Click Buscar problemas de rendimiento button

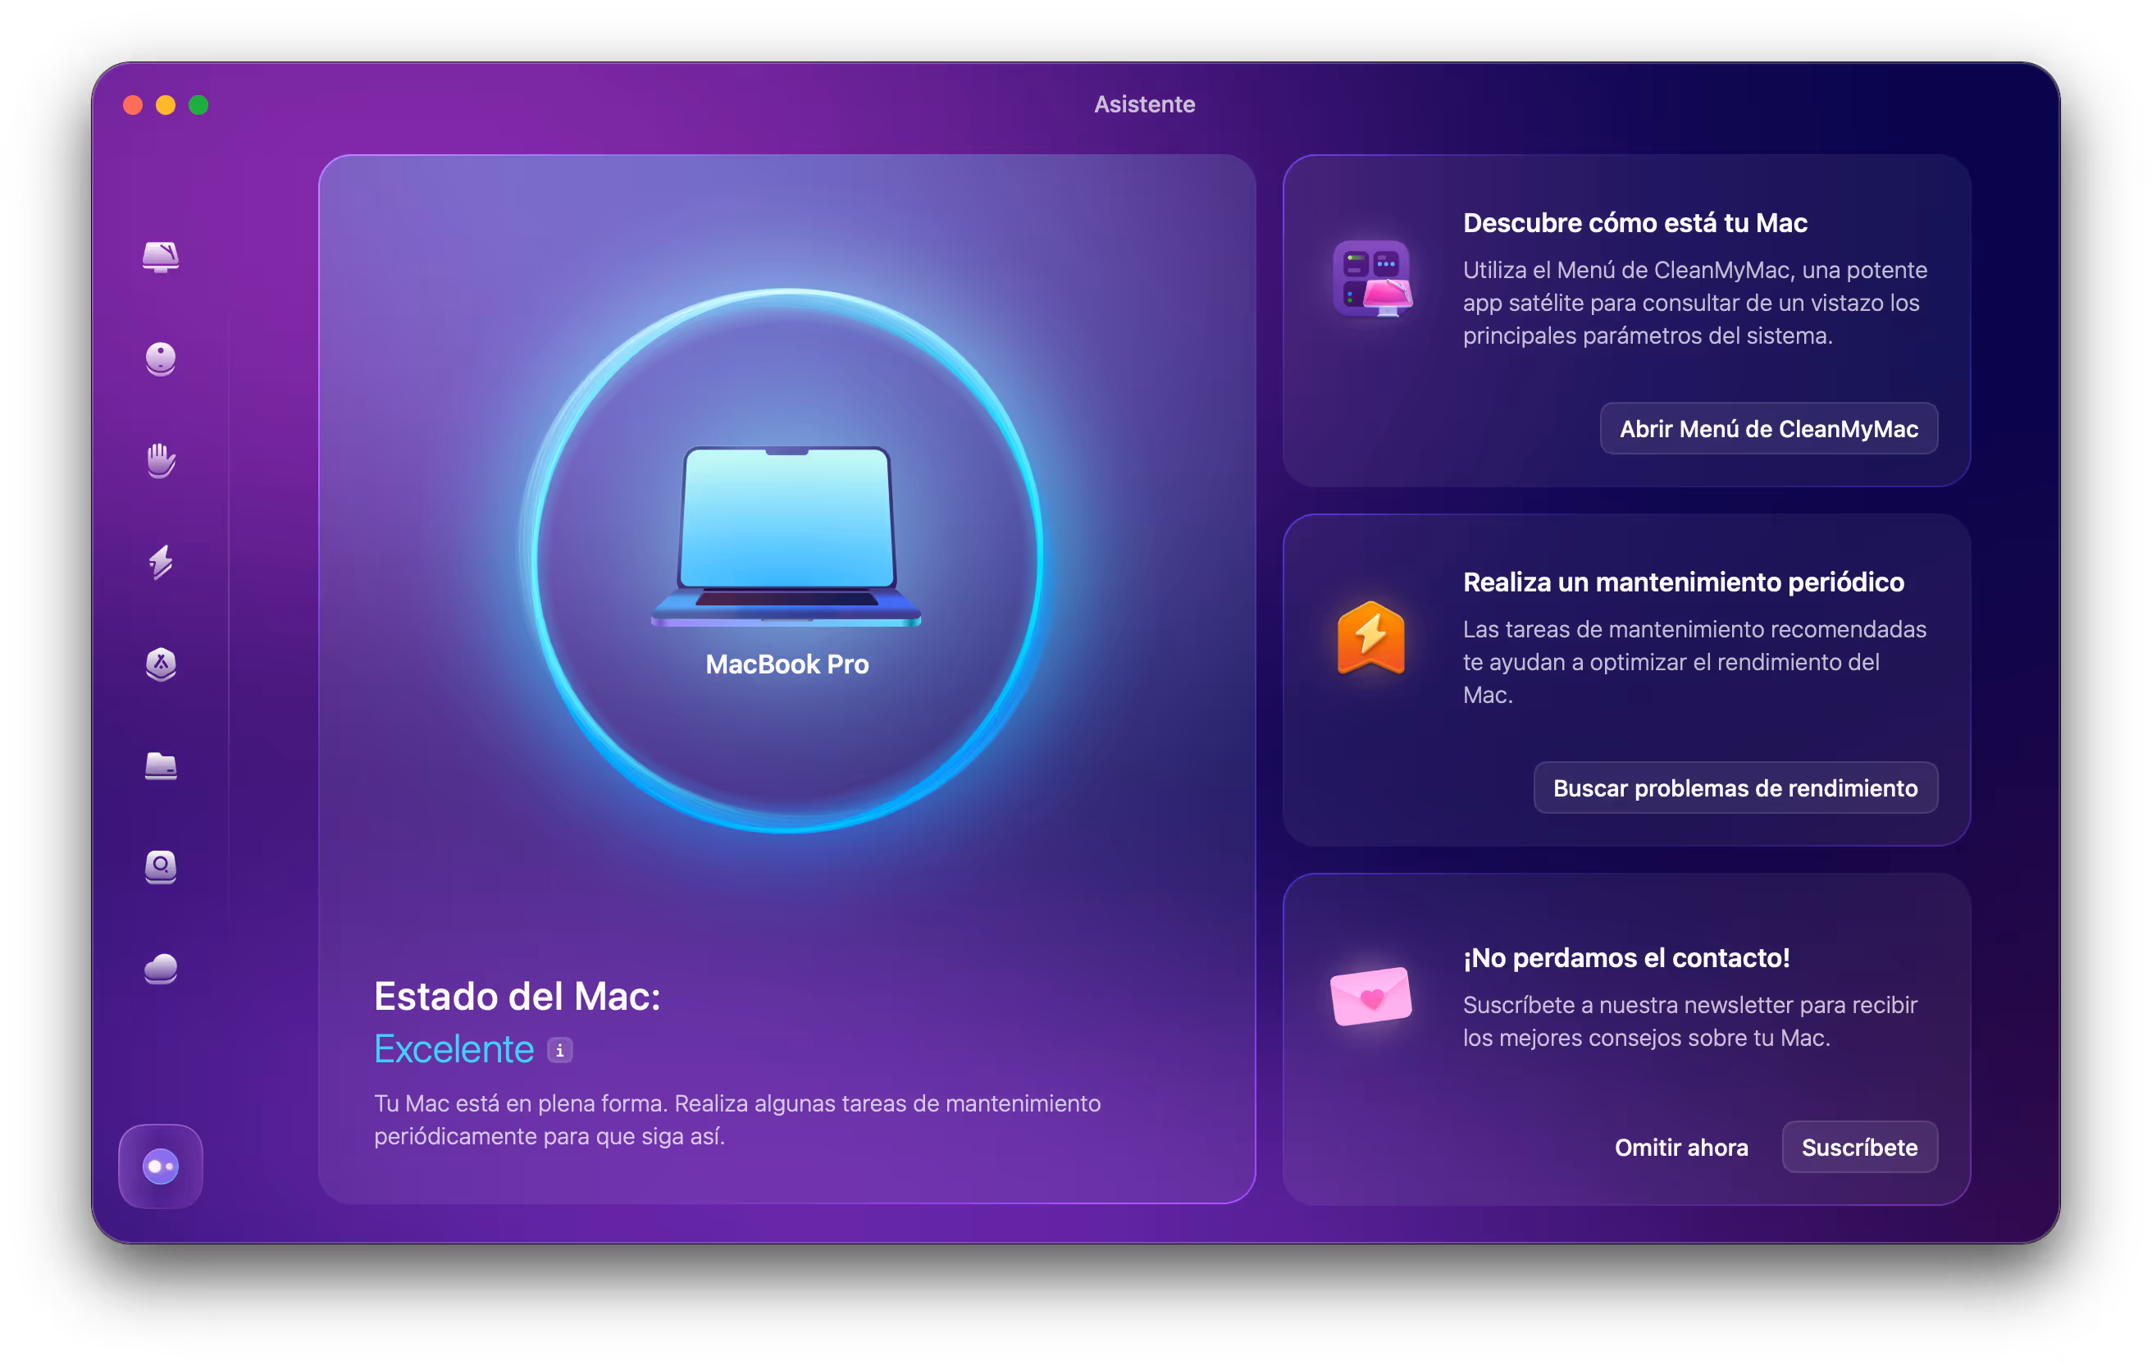pos(1735,788)
